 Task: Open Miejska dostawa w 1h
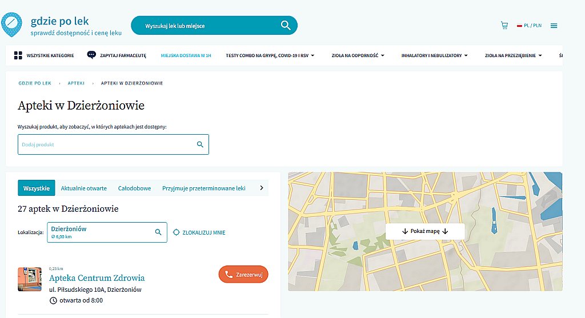click(186, 55)
